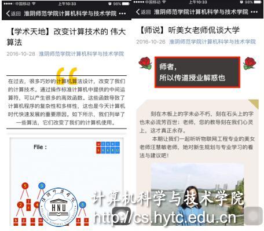264x231 pixels.
Task: Tap the red tree node numbered 5
Action: 25,186
